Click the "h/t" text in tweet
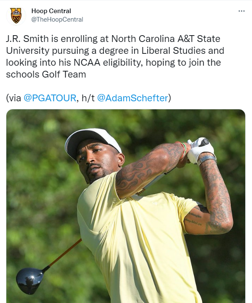The image size is (252, 303). 88,98
